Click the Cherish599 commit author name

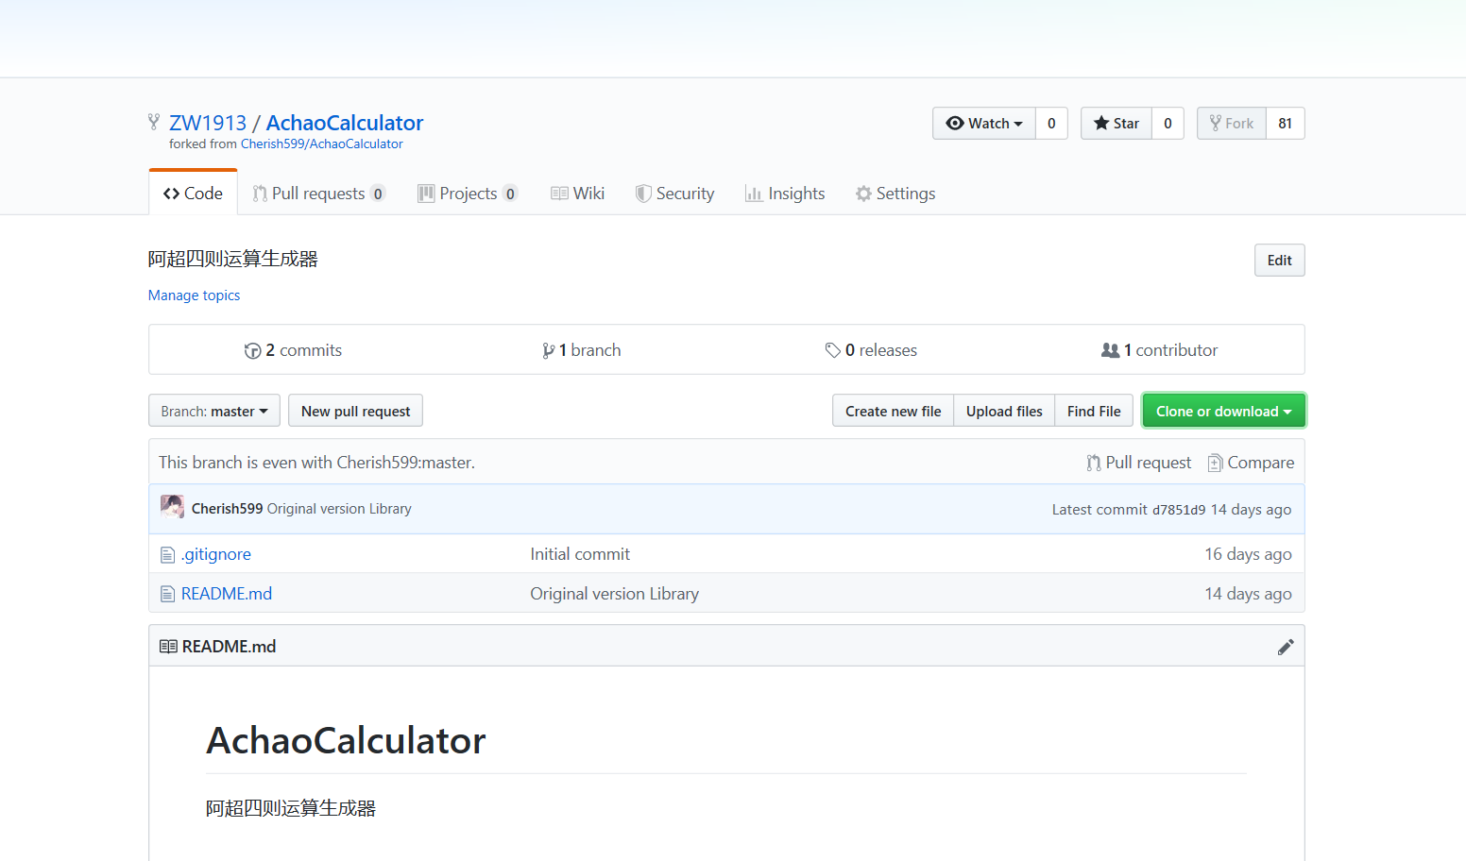(228, 509)
